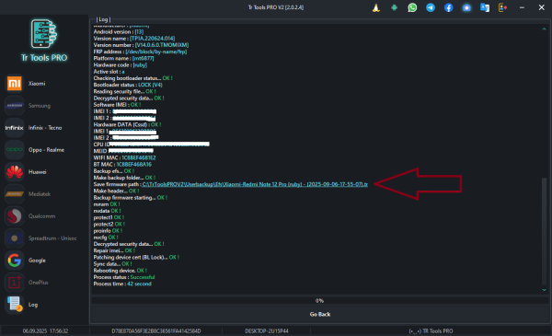This screenshot has width=552, height=336.
Task: Open the Telegram channel icon
Action: point(431,7)
